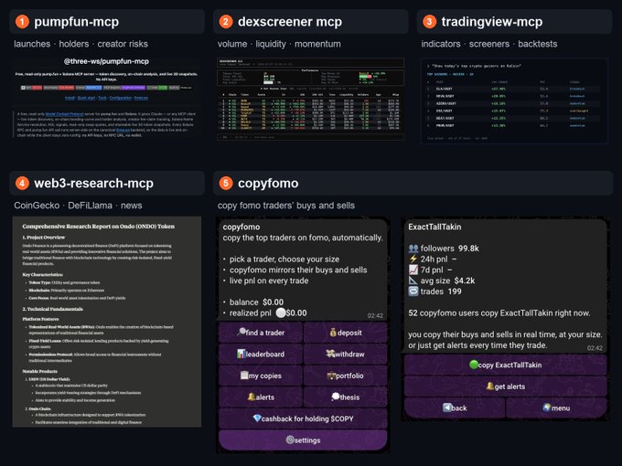
Task: Click the '1. Project Overview' heading
Action: pyautogui.click(x=44, y=238)
